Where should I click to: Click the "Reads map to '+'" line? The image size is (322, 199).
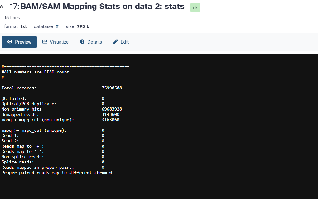(x=53, y=146)
